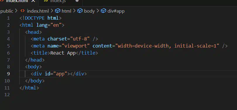Click the orange HTML file icon in the breadcrumbs
Viewport: 237px width, 110px height.
click(23, 11)
